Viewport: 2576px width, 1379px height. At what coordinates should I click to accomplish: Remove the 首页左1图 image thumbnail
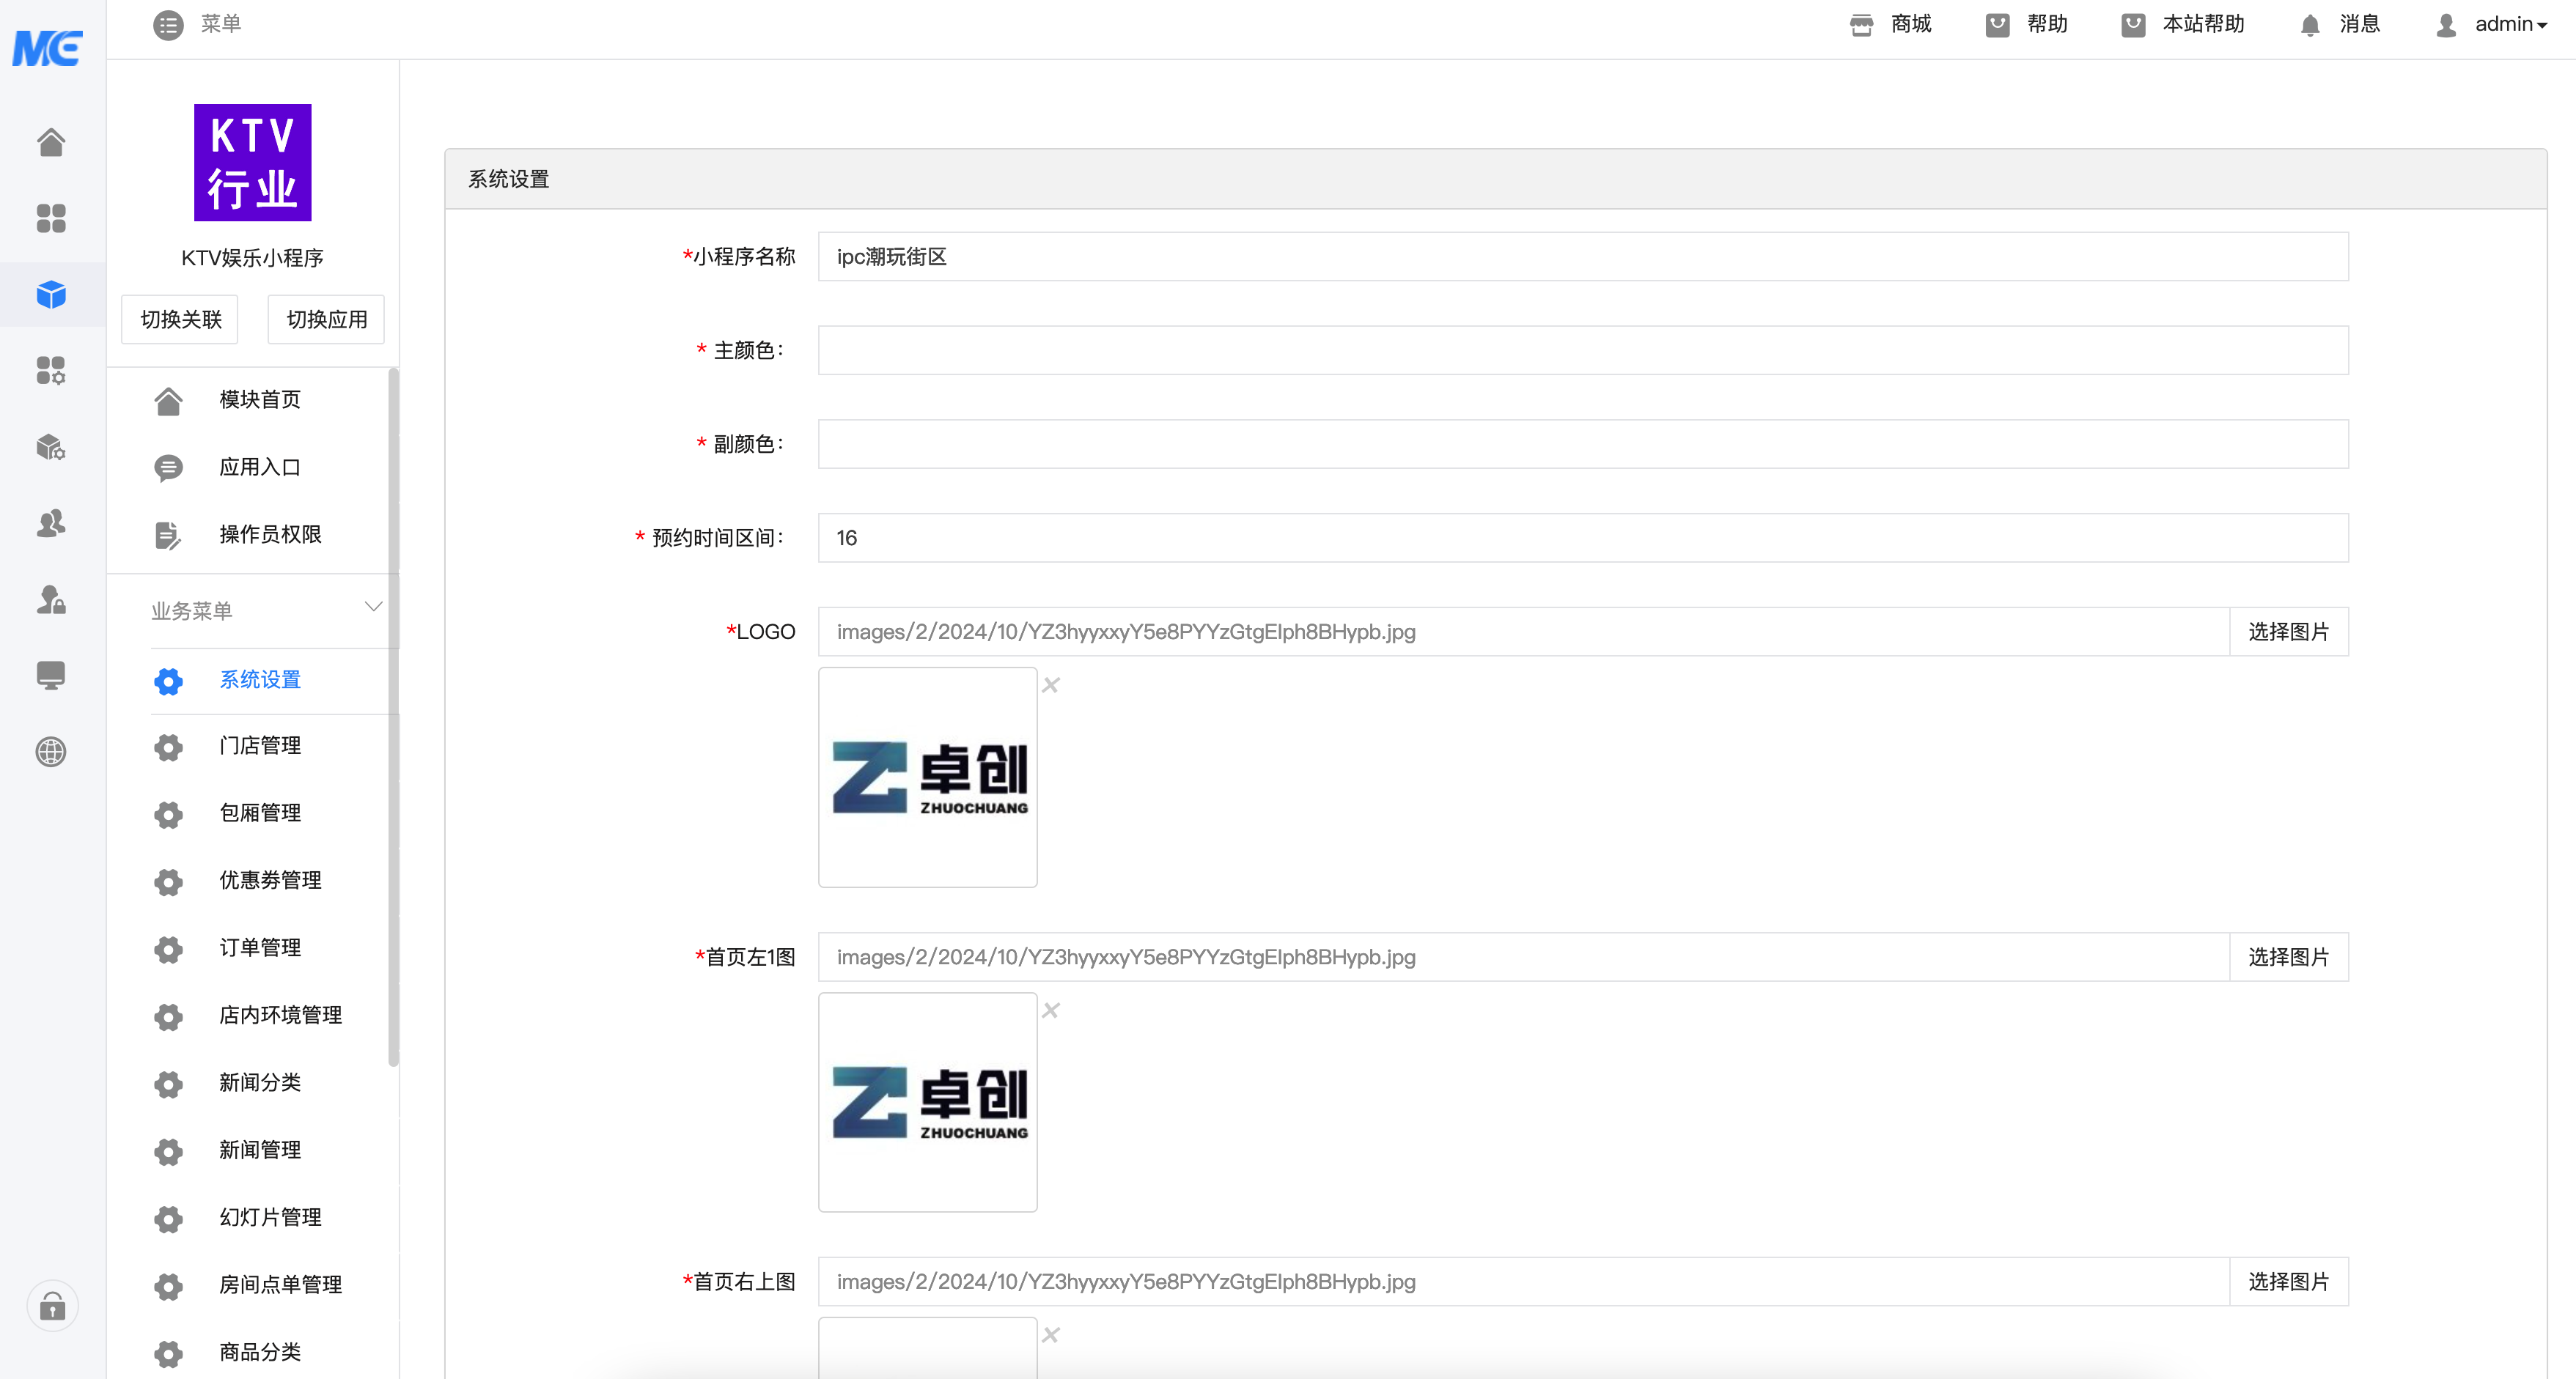click(x=1051, y=1010)
